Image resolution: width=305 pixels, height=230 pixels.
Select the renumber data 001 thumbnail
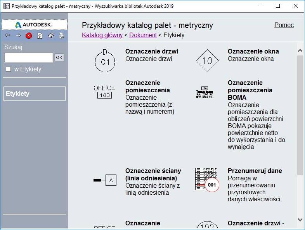(x=207, y=180)
